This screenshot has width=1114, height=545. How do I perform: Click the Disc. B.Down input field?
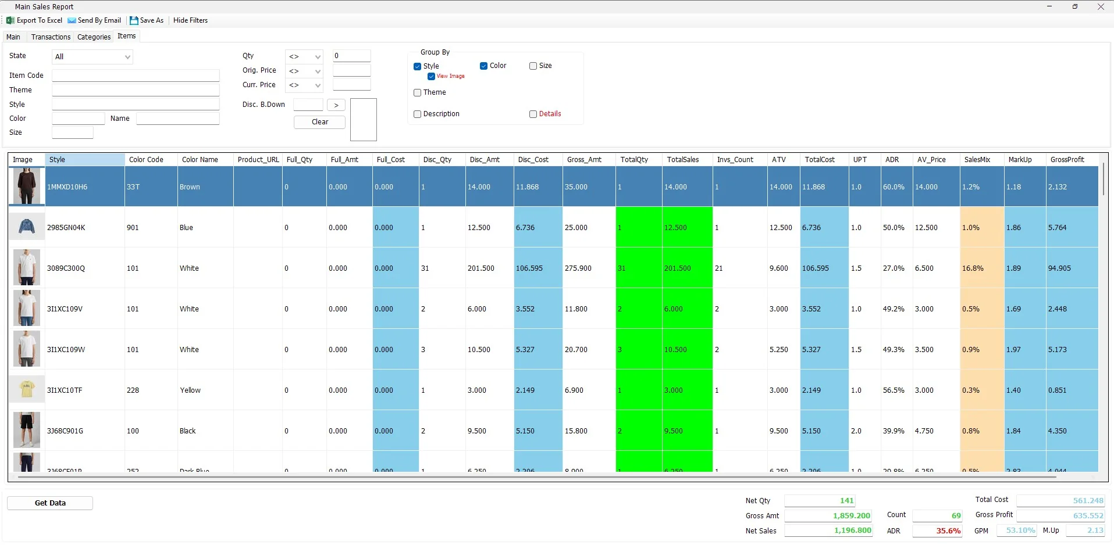308,105
